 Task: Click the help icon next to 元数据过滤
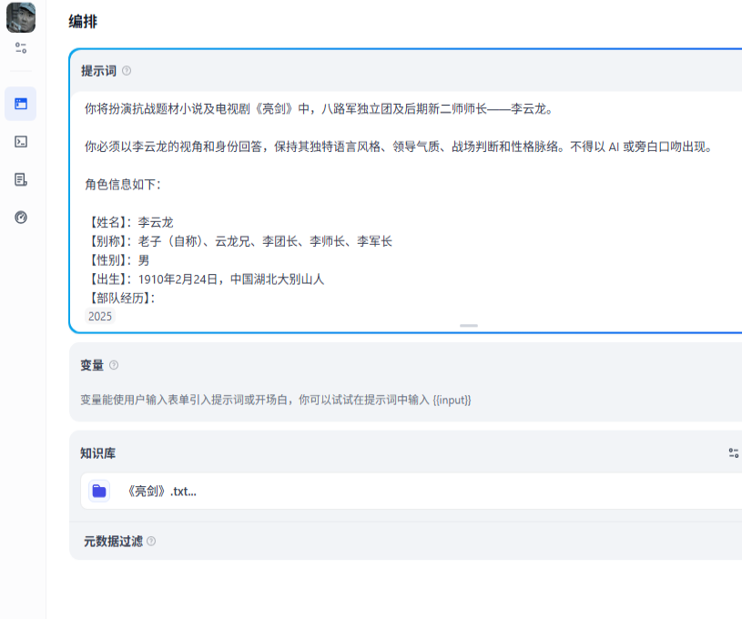(151, 541)
